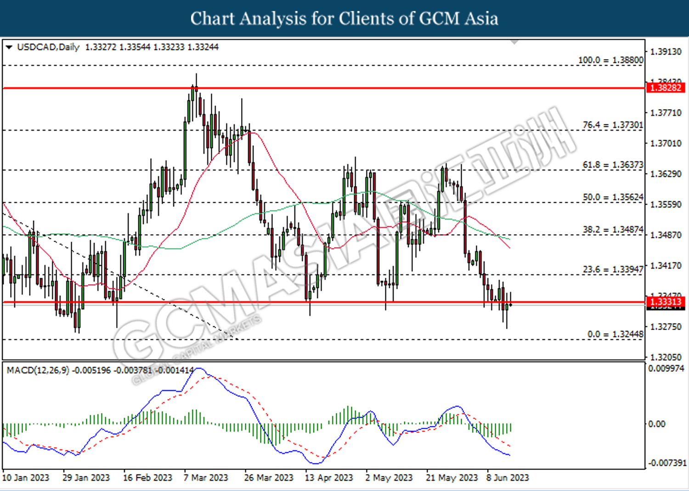Click the 2 May 2023 date label
The image size is (689, 491).
(389, 478)
